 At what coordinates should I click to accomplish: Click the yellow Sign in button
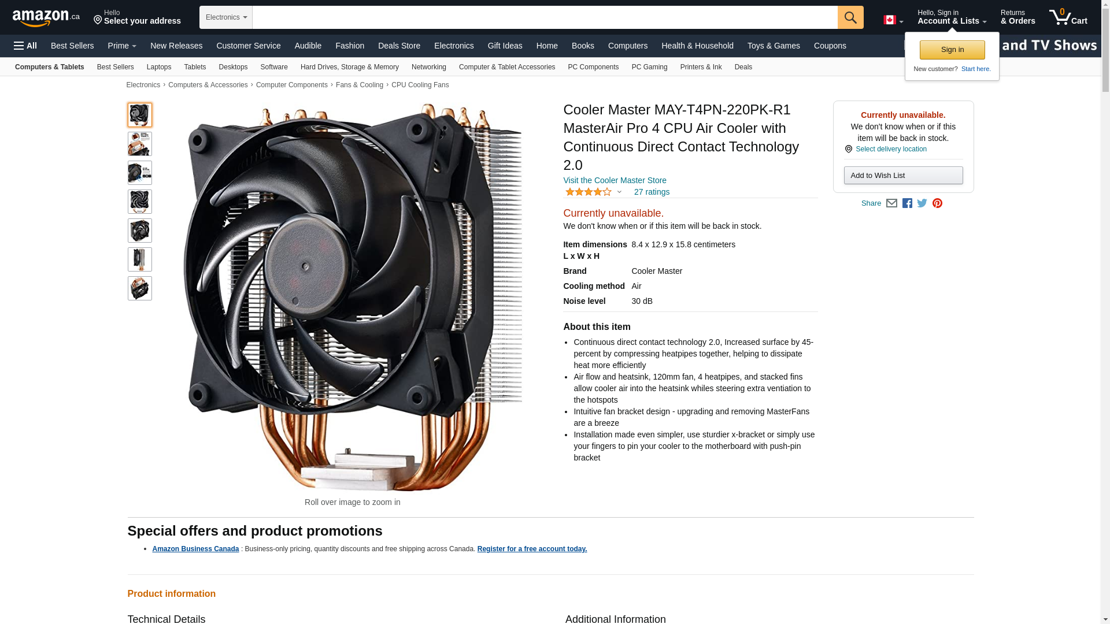pyautogui.click(x=952, y=50)
